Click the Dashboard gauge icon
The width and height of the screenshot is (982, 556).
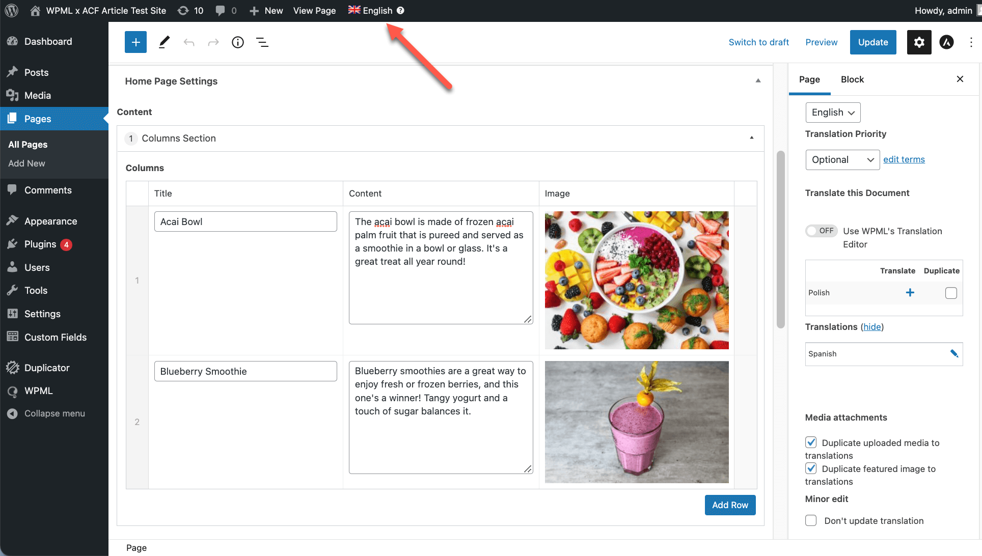tap(12, 41)
